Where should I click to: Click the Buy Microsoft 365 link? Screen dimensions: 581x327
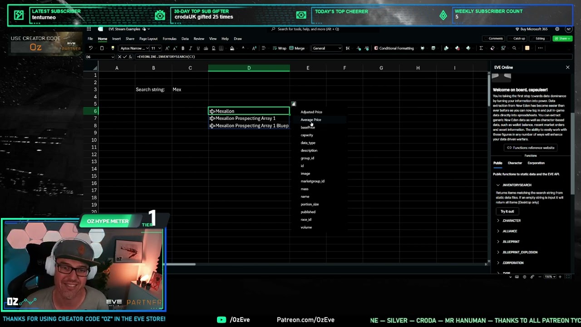[x=532, y=29]
